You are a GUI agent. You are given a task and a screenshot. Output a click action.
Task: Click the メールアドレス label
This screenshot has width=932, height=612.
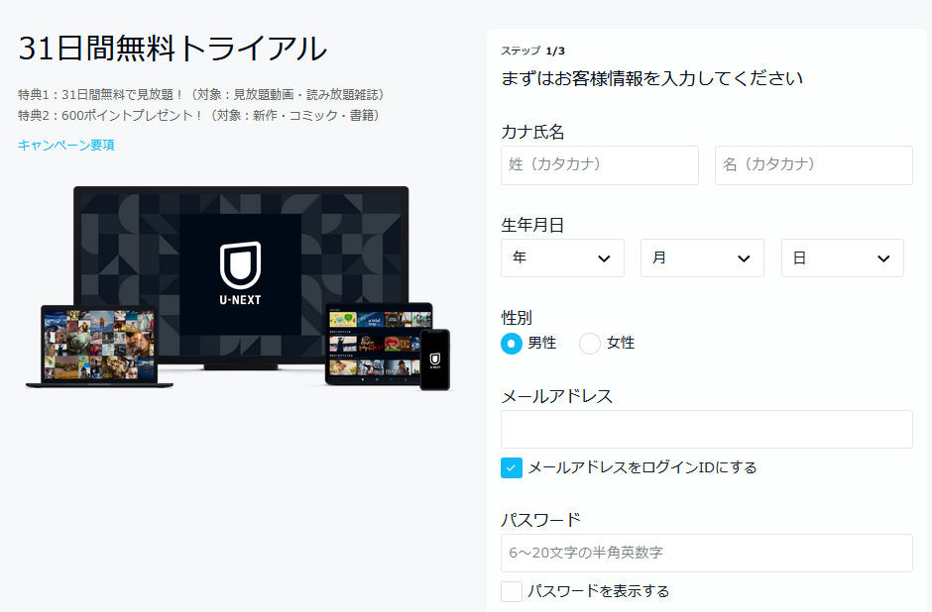click(x=557, y=396)
